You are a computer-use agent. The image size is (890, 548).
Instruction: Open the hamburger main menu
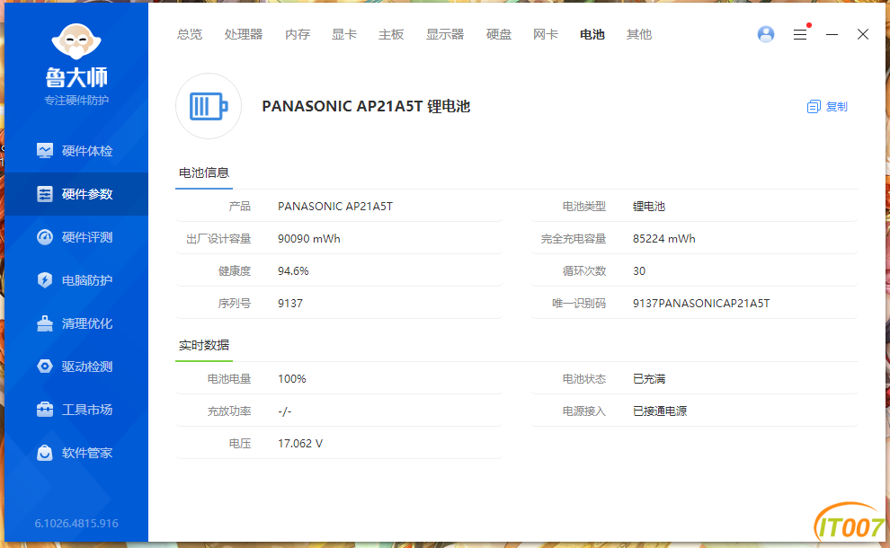(800, 35)
